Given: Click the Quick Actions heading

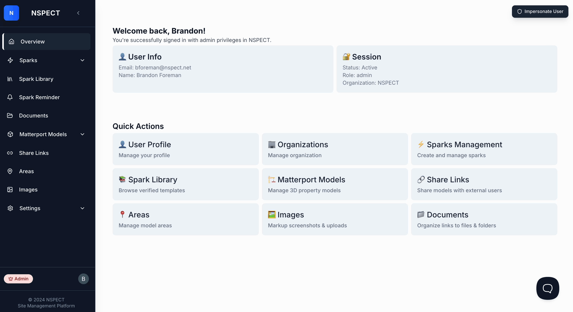Looking at the screenshot, I should coord(138,126).
